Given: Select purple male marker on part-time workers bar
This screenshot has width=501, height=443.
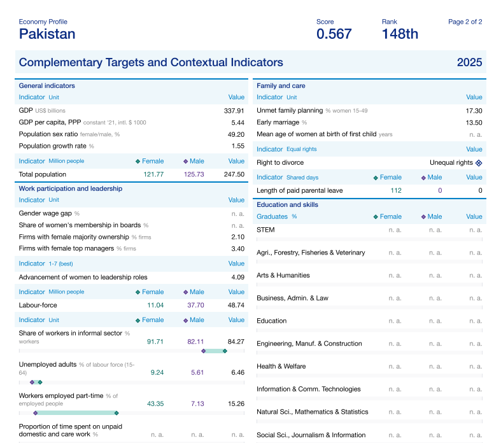Looking at the screenshot, I should click(36, 413).
